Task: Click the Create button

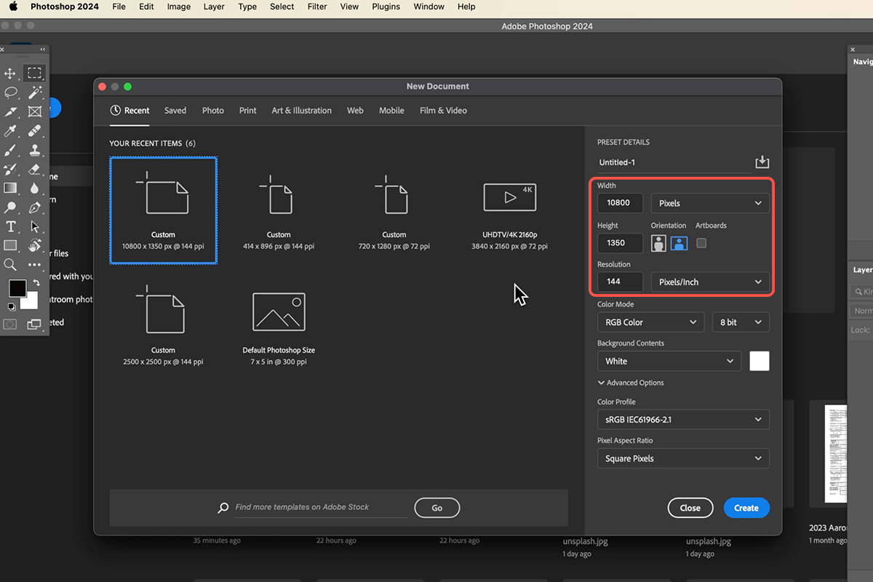Action: tap(746, 508)
